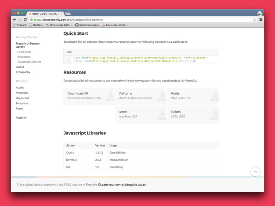Click the 2.0.1 version cell

click(x=100, y=160)
